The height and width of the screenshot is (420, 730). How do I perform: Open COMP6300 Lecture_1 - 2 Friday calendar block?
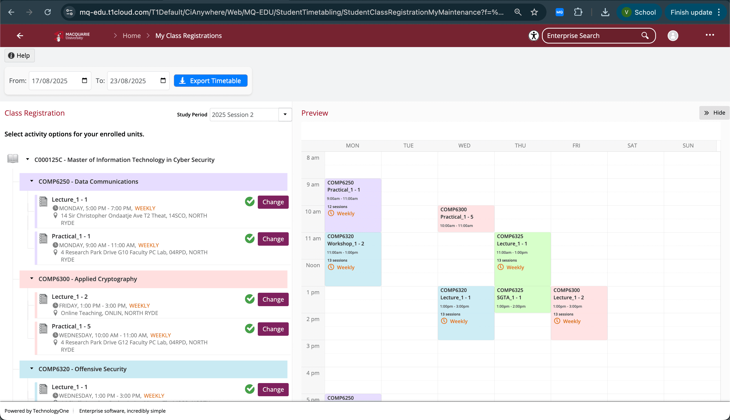(x=579, y=313)
